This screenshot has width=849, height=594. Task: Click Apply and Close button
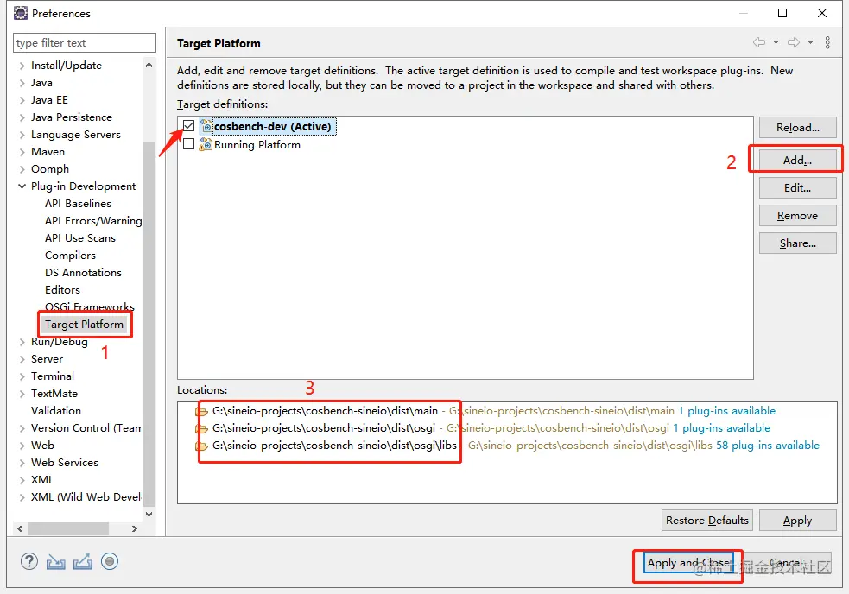[688, 563]
